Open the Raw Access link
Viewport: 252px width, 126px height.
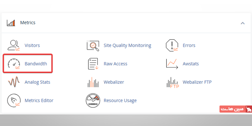115,64
